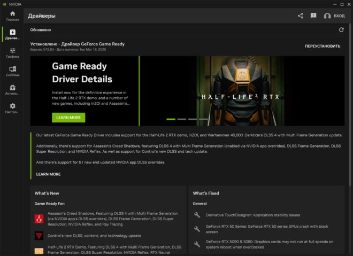
Task: Open the Home (Главная) sidebar section
Action: [x=13, y=16]
